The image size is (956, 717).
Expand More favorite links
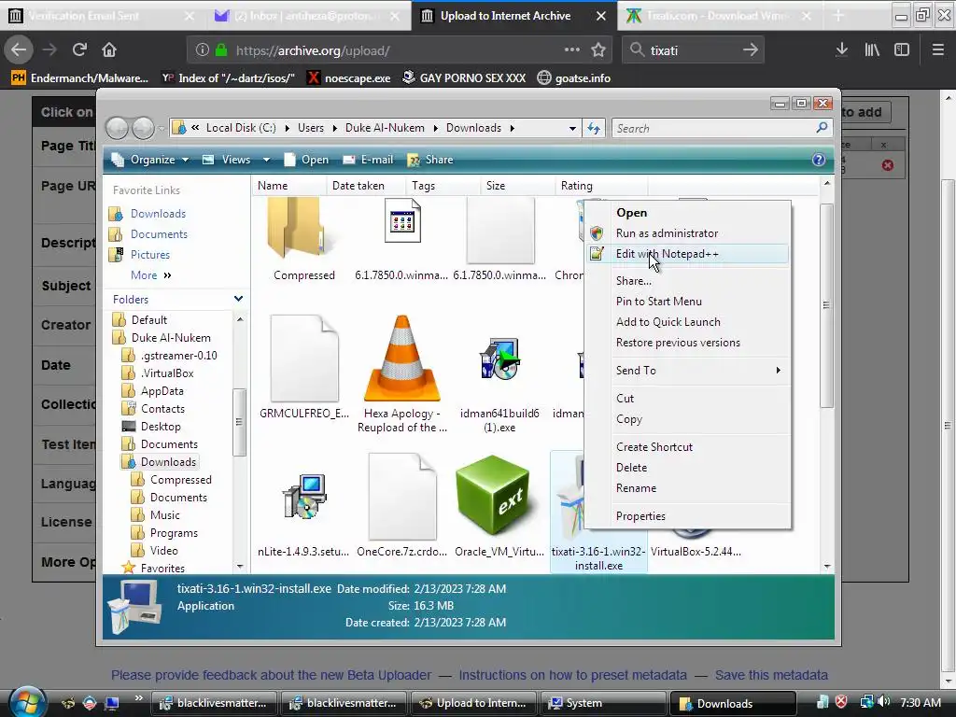coord(150,275)
